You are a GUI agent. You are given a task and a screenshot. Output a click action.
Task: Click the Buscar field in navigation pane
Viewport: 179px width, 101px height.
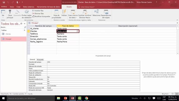click(12, 27)
